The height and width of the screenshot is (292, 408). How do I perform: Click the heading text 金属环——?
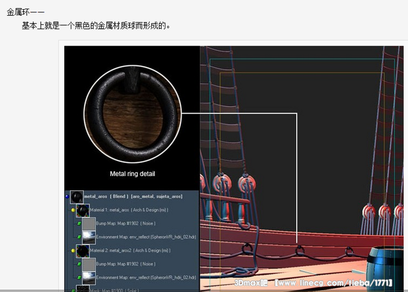tap(26, 12)
